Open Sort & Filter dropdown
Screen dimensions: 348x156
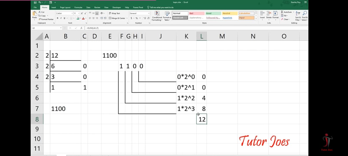pos(298,16)
